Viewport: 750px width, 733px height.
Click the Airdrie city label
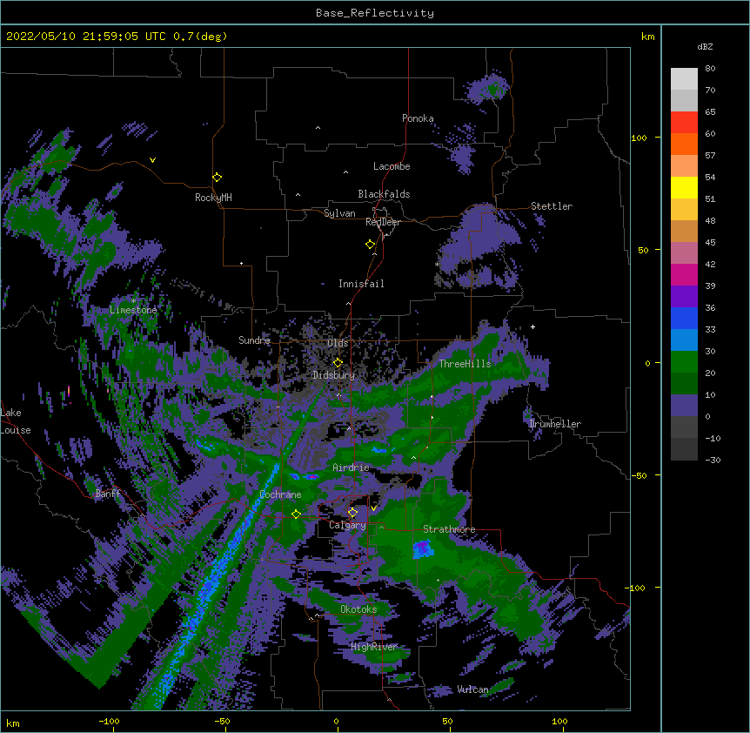coord(351,467)
